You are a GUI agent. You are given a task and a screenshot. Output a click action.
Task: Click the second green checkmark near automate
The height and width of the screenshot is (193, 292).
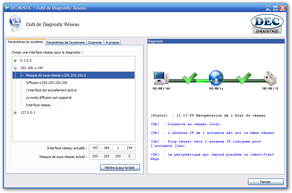(x=243, y=78)
